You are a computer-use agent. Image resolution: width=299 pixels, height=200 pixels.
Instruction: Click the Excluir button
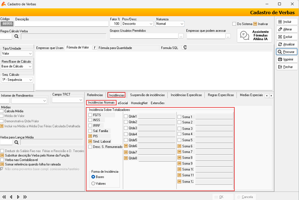click(287, 37)
